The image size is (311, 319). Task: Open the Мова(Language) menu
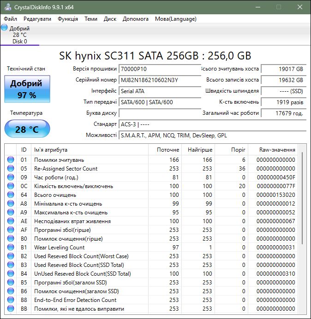[x=175, y=19]
